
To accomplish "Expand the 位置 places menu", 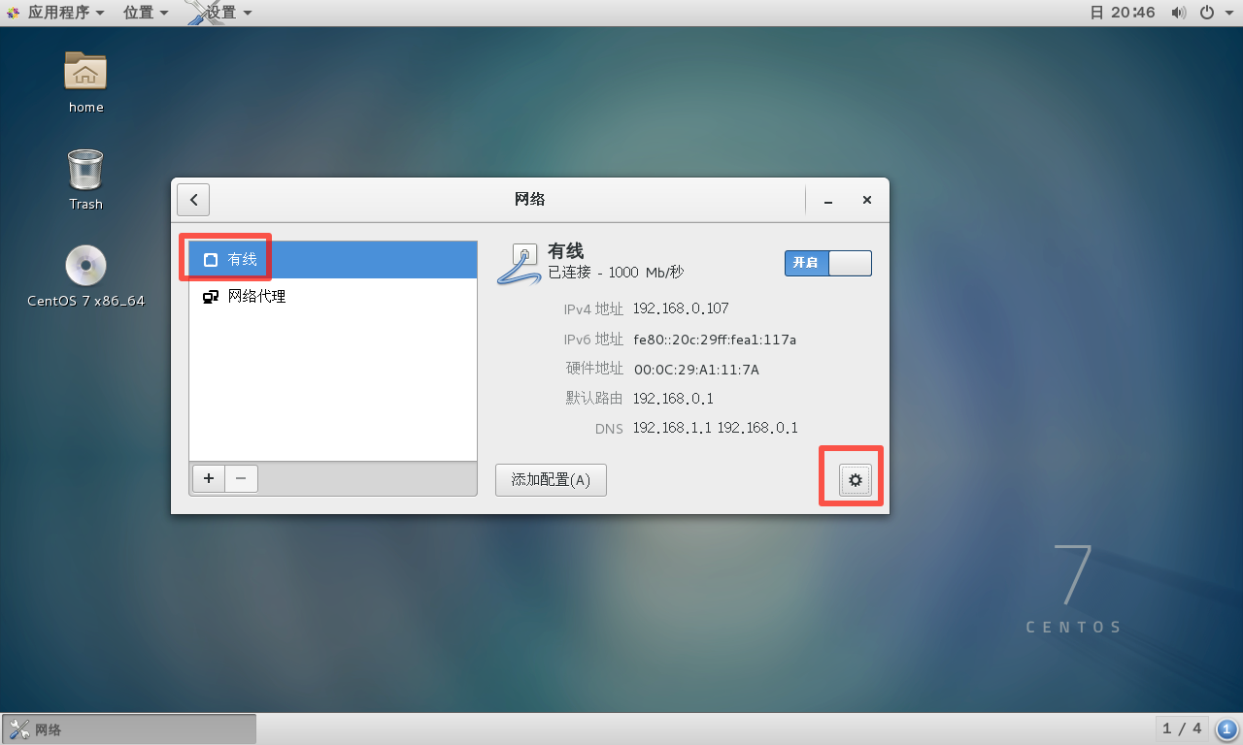I will (x=146, y=13).
